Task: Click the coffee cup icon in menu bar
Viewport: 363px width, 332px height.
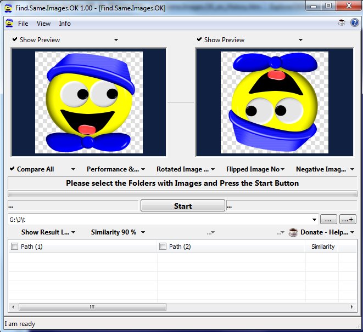Action: point(342,23)
